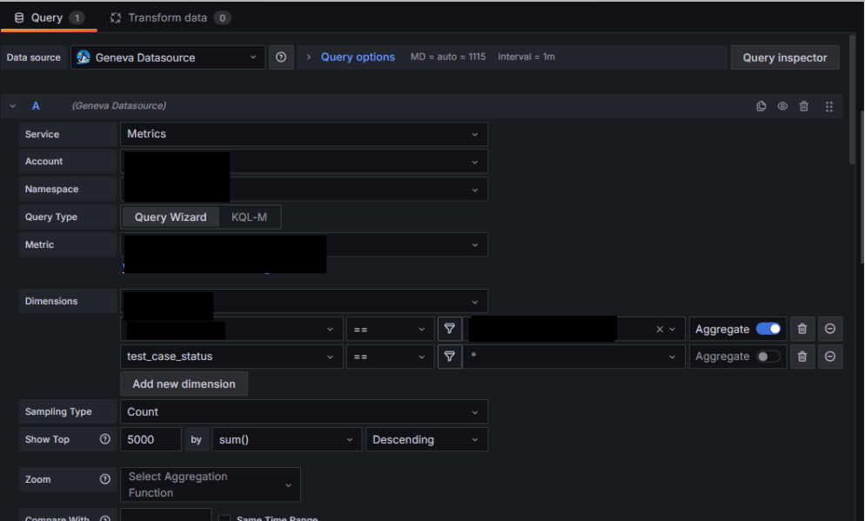This screenshot has height=521, width=865.
Task: Enable Aggregate for test_case_status
Action: pyautogui.click(x=768, y=357)
